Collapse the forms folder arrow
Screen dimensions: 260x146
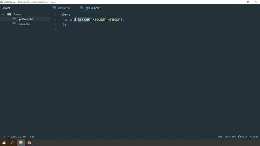pos(3,15)
